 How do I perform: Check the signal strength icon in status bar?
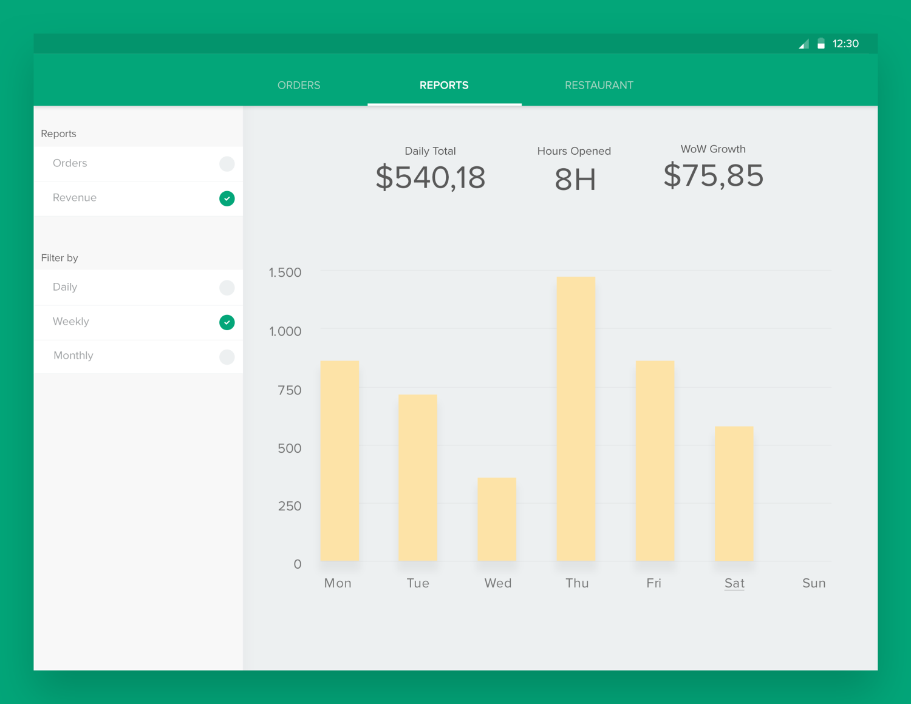pyautogui.click(x=804, y=44)
